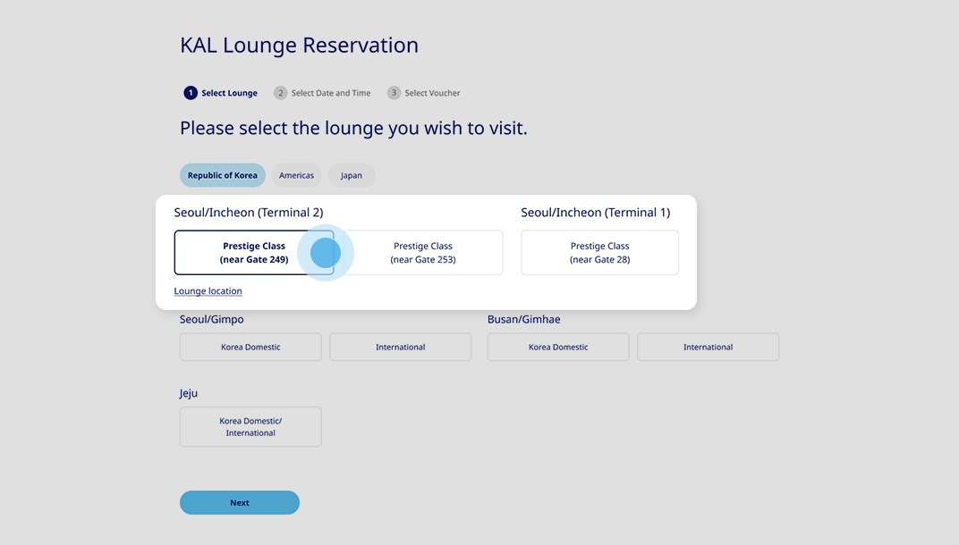Select the Jeju Korea Domestic/International lounge
The width and height of the screenshot is (959, 545).
250,426
